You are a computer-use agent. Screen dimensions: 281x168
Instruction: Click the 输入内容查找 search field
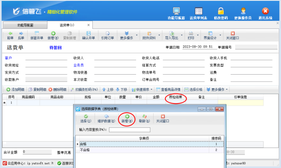pyautogui.click(x=130, y=130)
